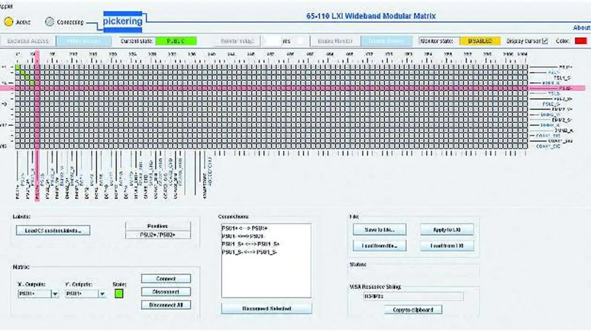Click the Copy to clipboard button
Image resolution: width=591 pixels, height=331 pixels.
(x=413, y=310)
